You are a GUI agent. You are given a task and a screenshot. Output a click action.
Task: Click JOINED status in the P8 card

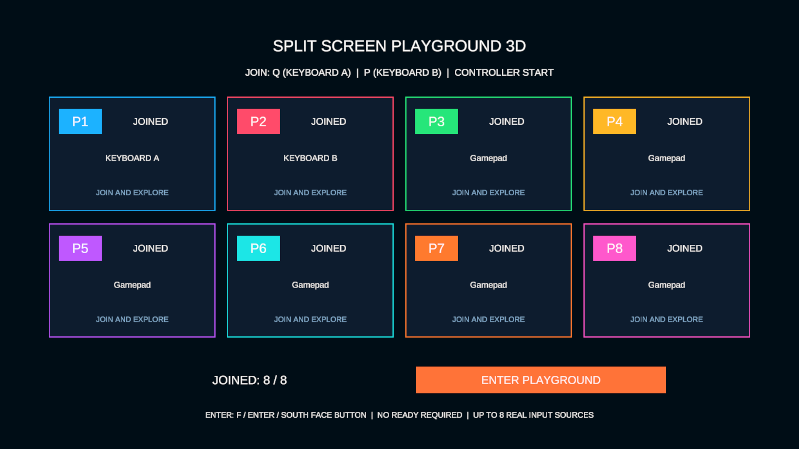tap(685, 248)
